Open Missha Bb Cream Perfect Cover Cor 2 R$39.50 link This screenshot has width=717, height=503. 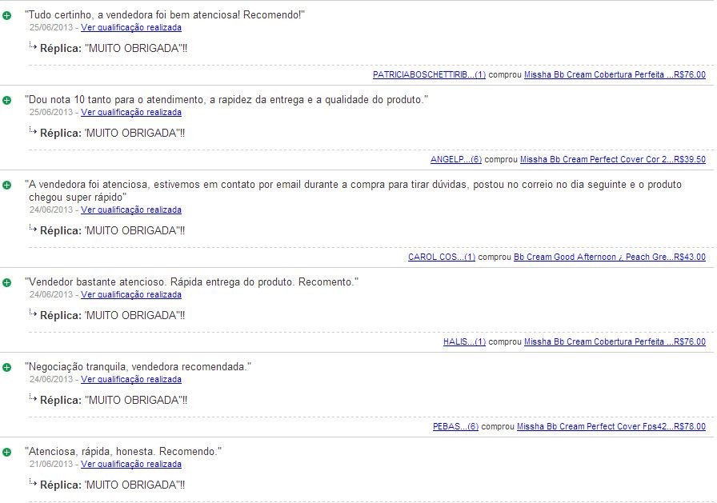(613, 159)
